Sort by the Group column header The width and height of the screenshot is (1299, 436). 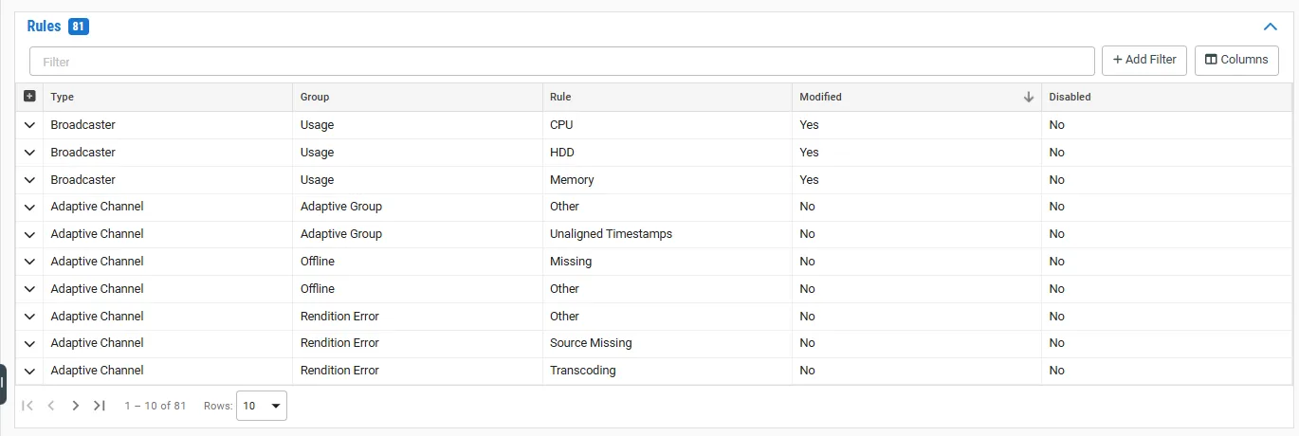click(315, 97)
